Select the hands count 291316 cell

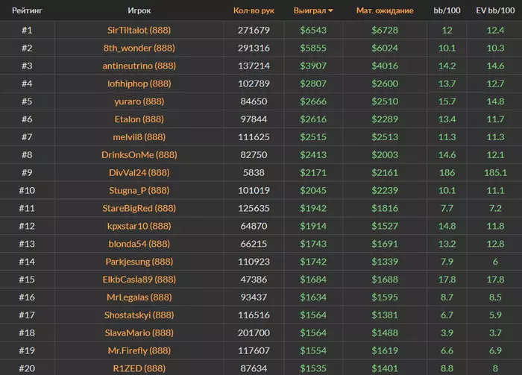click(254, 48)
